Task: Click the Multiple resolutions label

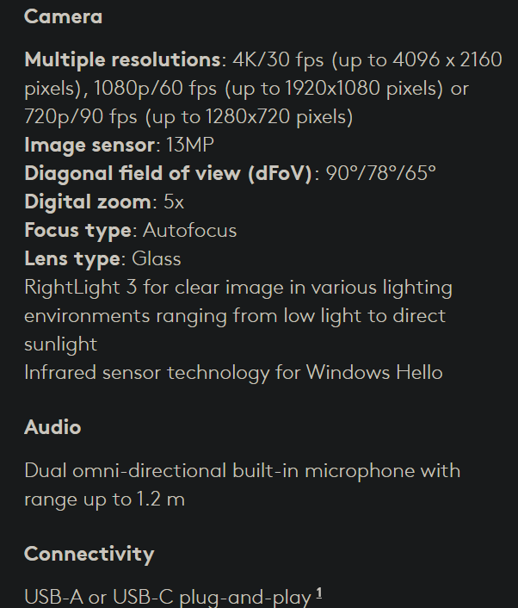Action: pyautogui.click(x=122, y=59)
